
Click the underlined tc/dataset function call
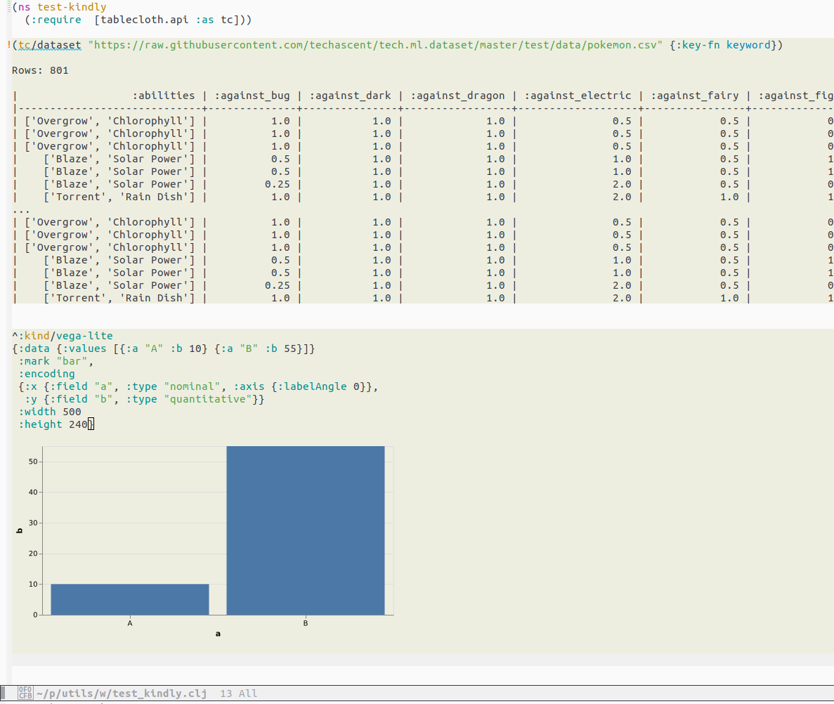pyautogui.click(x=50, y=45)
